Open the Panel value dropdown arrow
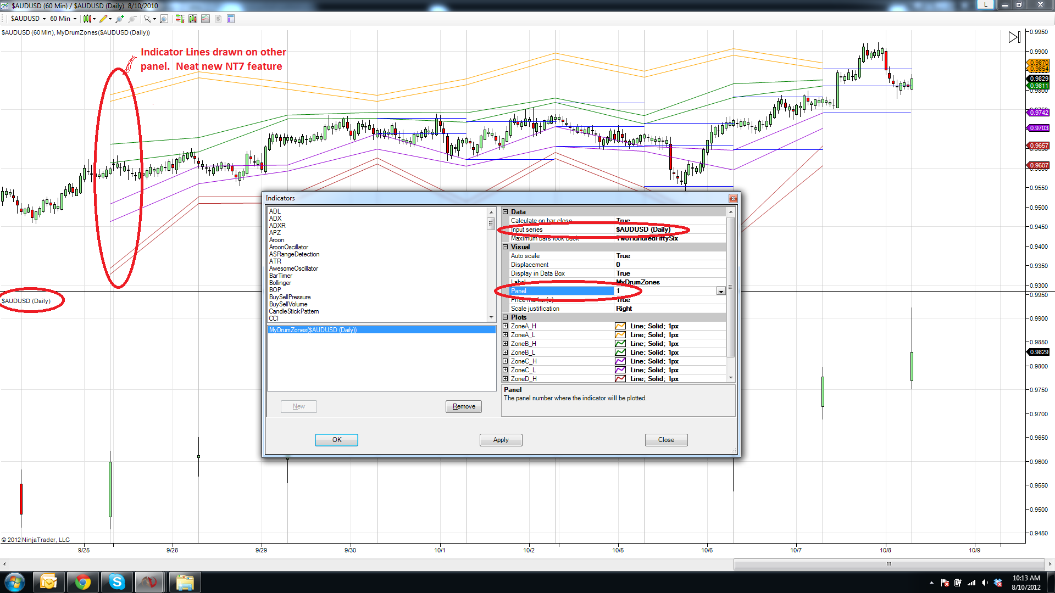Viewport: 1055px width, 593px height. point(720,291)
